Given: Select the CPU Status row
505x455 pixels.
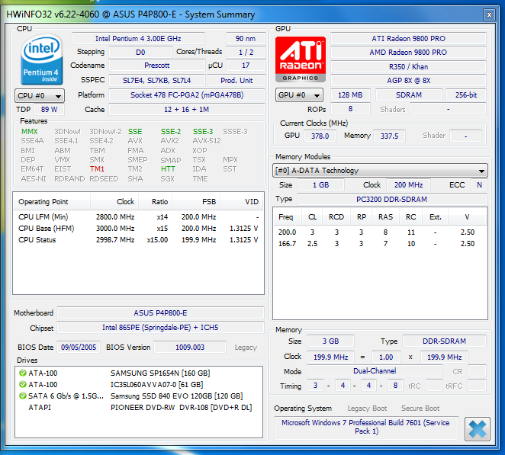Looking at the screenshot, I should click(139, 240).
